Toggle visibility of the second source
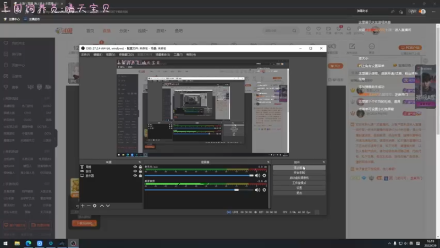Image resolution: width=440 pixels, height=248 pixels. [135, 171]
